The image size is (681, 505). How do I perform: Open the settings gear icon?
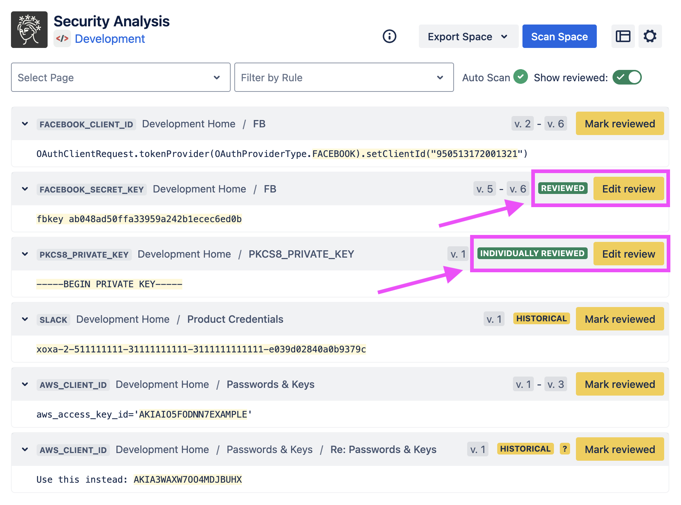click(x=650, y=36)
